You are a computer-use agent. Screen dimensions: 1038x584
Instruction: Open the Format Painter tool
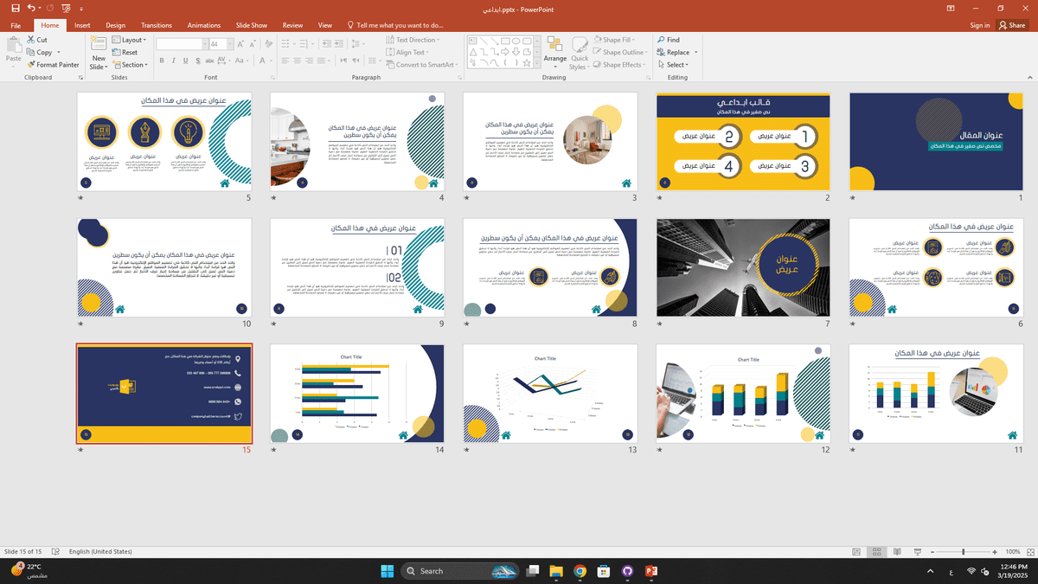point(54,64)
